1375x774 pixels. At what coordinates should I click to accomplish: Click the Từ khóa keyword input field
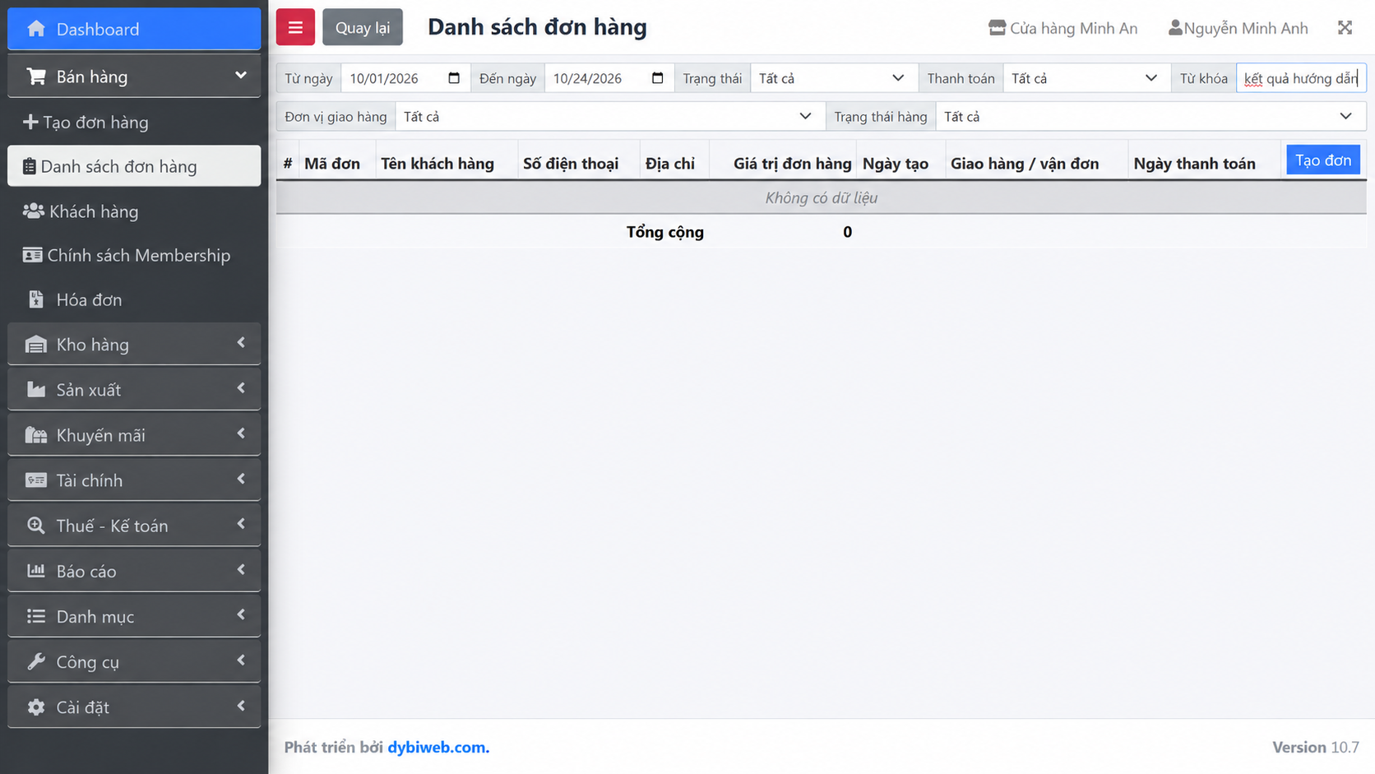pos(1301,78)
